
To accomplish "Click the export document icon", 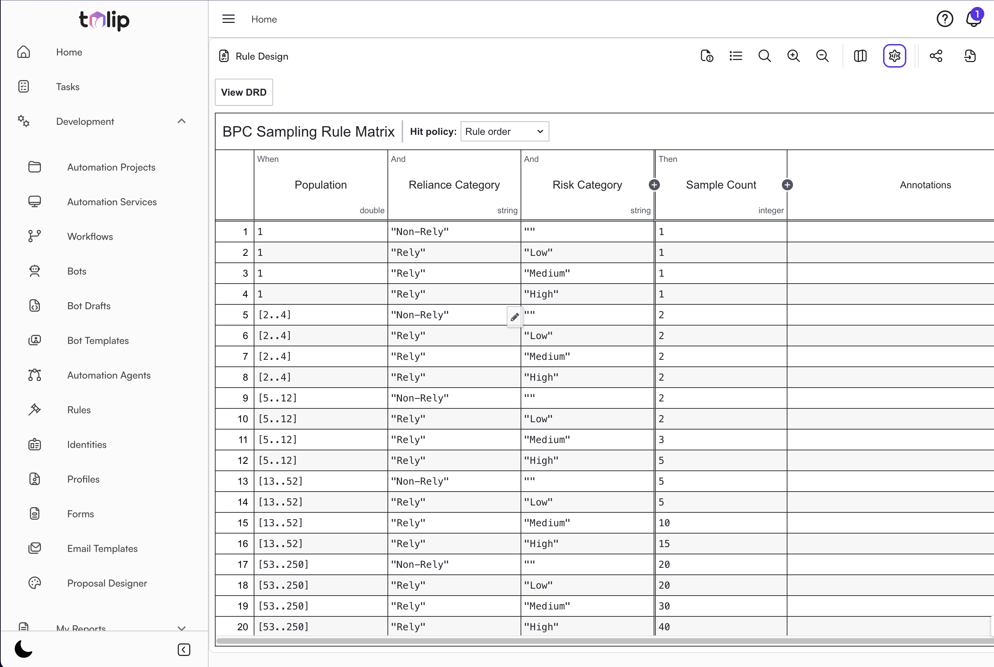I will pyautogui.click(x=970, y=56).
